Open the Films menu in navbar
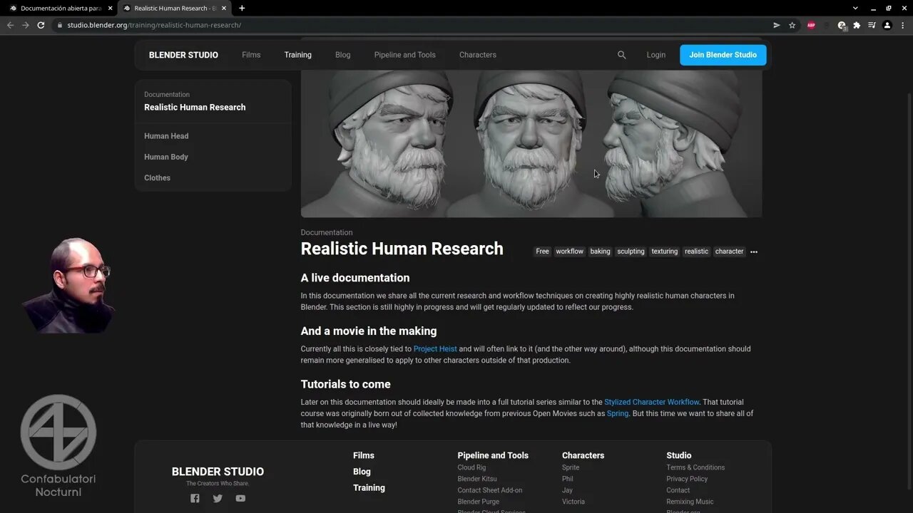The width and height of the screenshot is (913, 513). pyautogui.click(x=251, y=55)
